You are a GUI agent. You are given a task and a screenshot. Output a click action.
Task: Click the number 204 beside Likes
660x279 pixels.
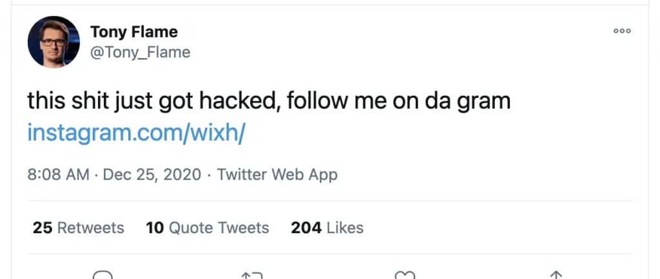coord(306,227)
